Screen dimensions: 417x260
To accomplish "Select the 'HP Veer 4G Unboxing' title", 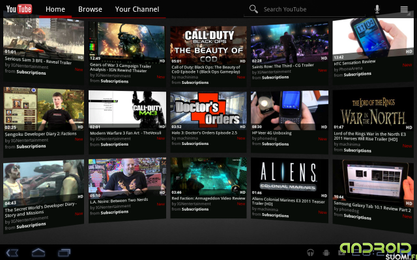I will pyautogui.click(x=272, y=133).
